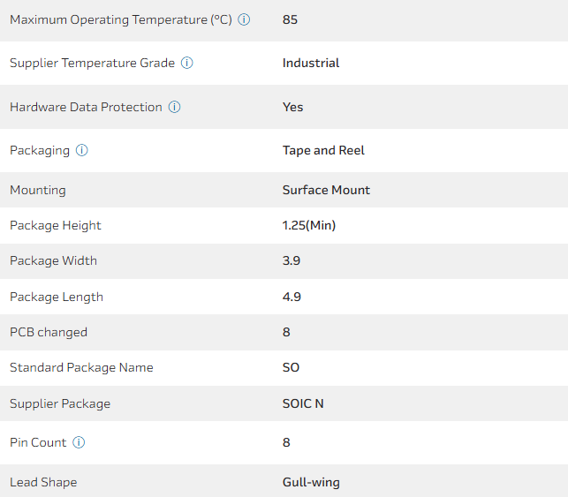568x497 pixels.
Task: Click the '85' maximum temperature value
Action: pos(290,19)
